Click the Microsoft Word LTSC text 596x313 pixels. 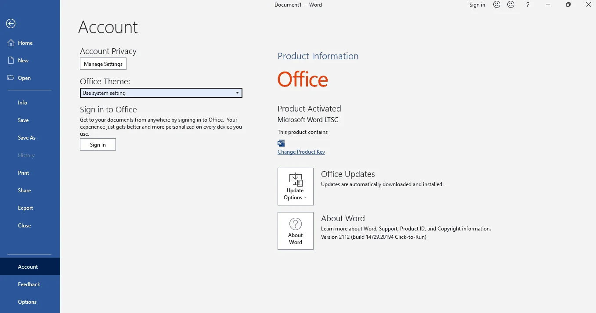(308, 120)
